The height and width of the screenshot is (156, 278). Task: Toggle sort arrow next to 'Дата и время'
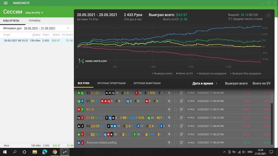[x=216, y=84]
